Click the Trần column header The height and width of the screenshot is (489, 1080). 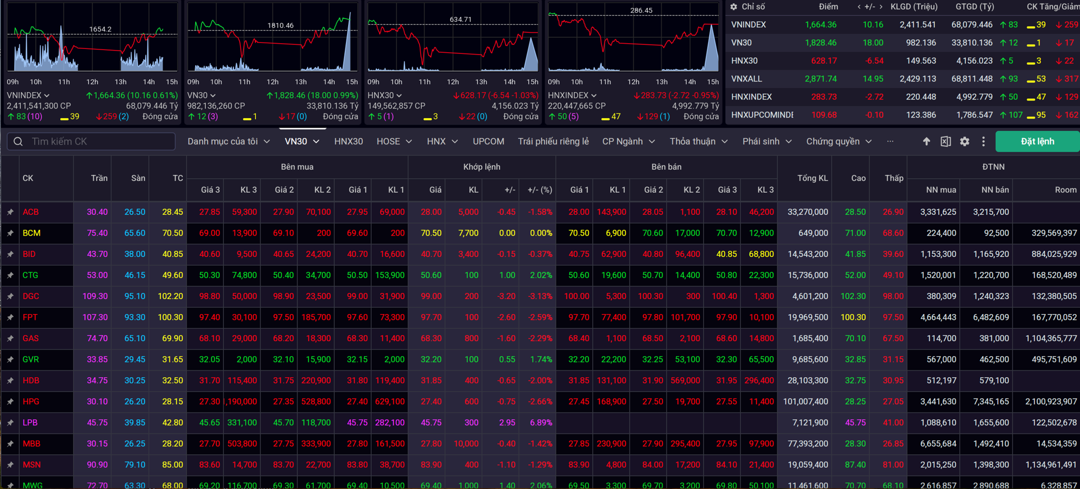(x=100, y=178)
